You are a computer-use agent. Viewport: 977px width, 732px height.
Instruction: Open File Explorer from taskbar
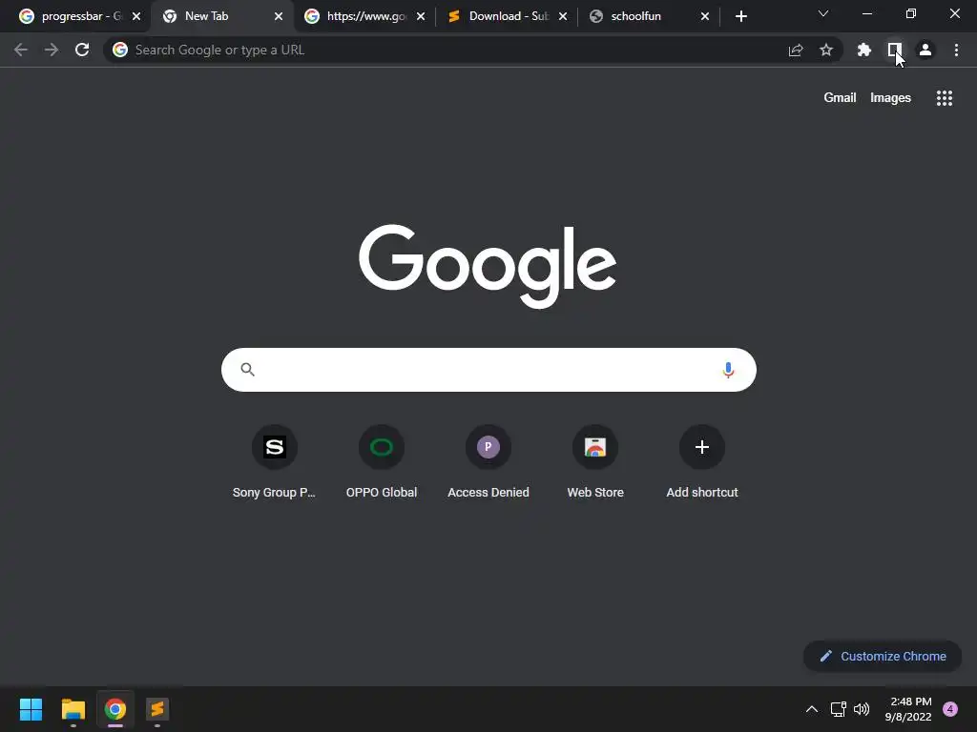click(73, 709)
